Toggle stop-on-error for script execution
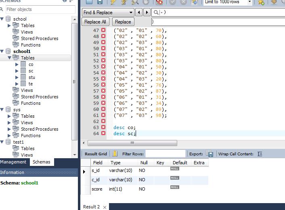 coord(159,2)
